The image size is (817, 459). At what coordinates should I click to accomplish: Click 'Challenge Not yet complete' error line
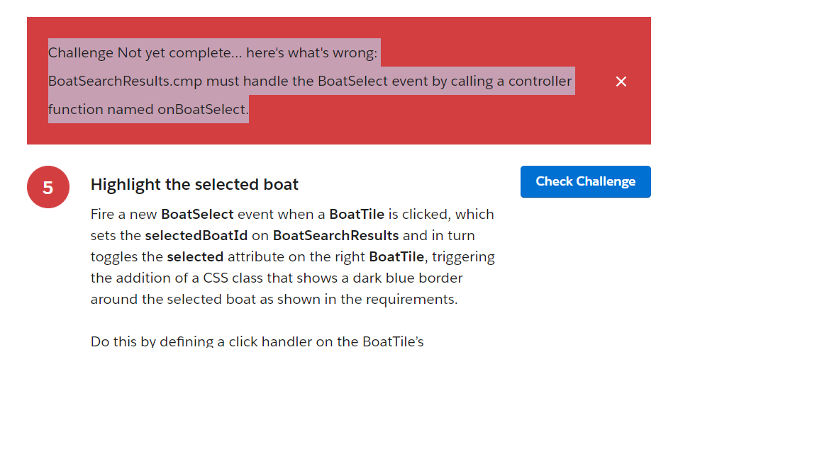(x=213, y=52)
